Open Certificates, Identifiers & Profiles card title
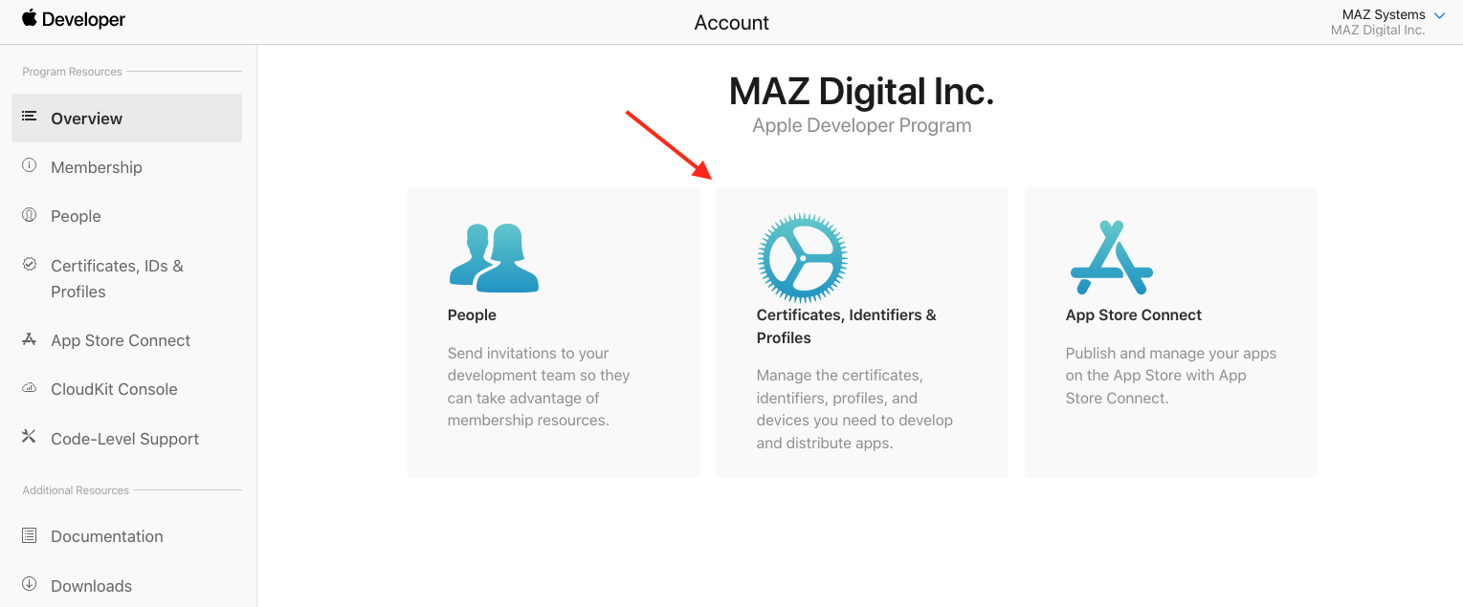The width and height of the screenshot is (1463, 607). (x=847, y=326)
